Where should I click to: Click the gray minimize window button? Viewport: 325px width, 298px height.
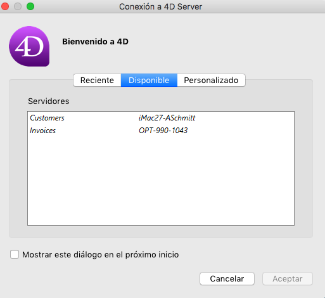coord(18,6)
